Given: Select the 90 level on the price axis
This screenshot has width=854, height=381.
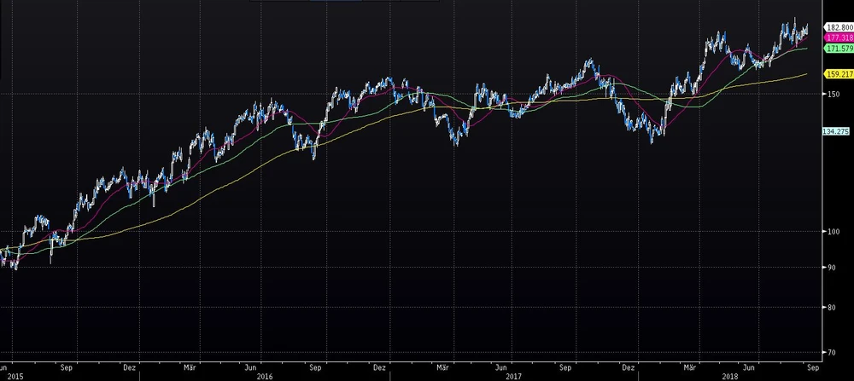Looking at the screenshot, I should 829,268.
